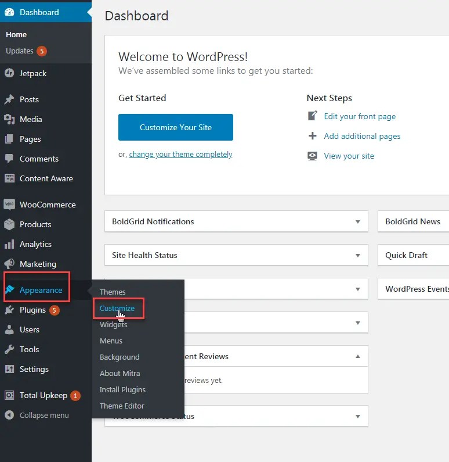The image size is (449, 462).
Task: Open the WordPress Events panel header
Action: point(413,289)
